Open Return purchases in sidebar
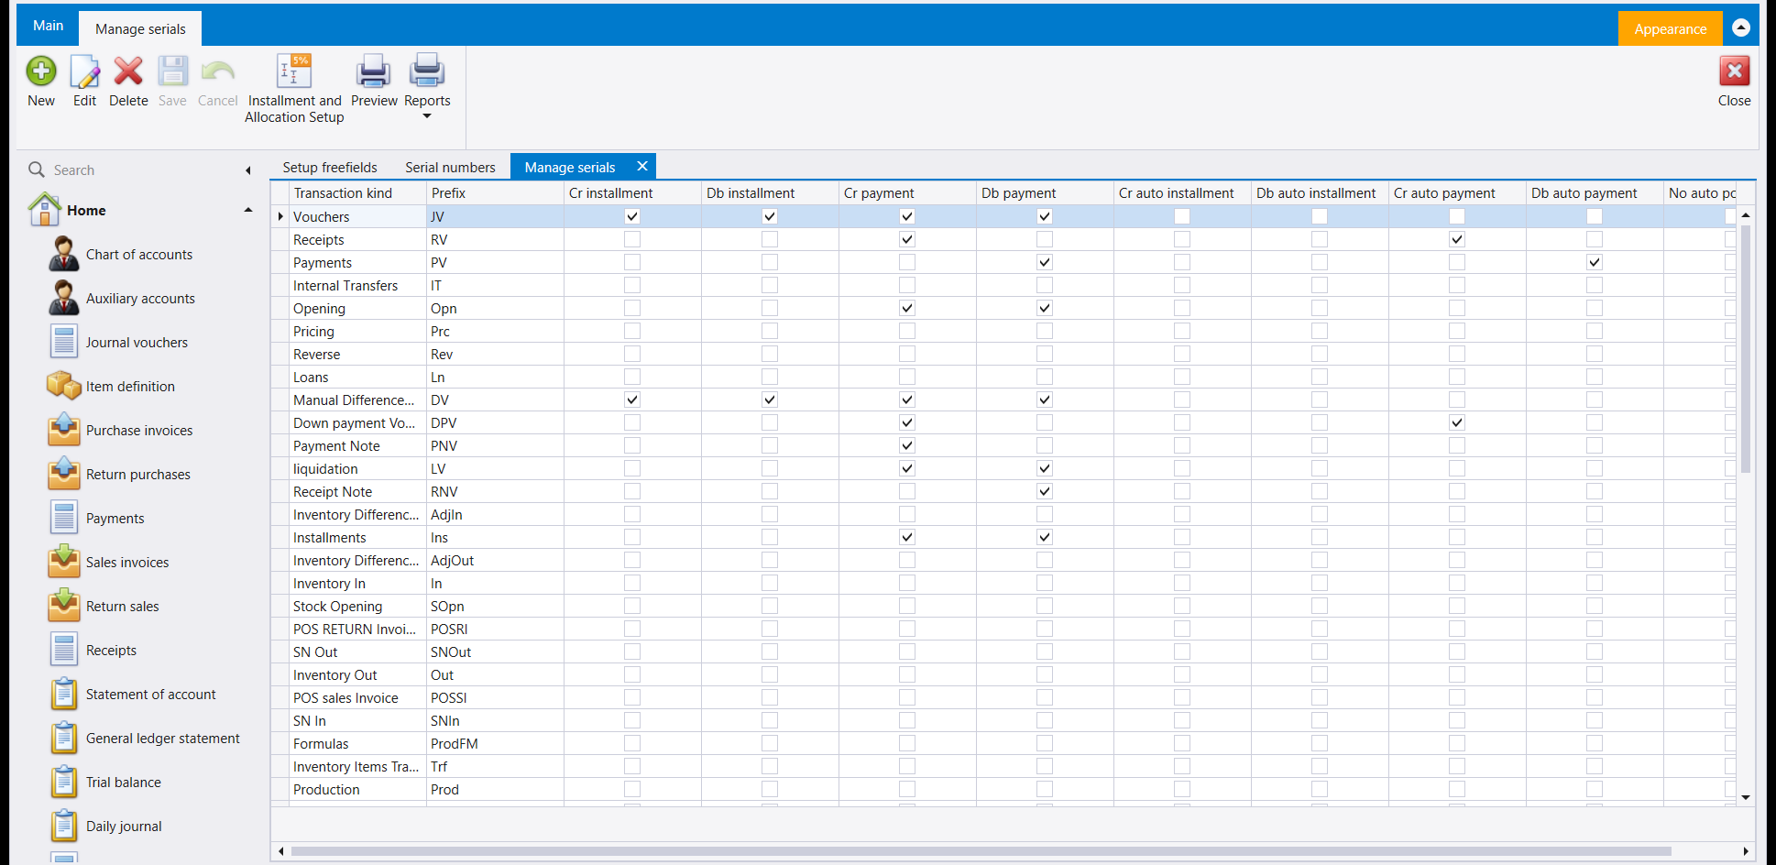 [137, 475]
